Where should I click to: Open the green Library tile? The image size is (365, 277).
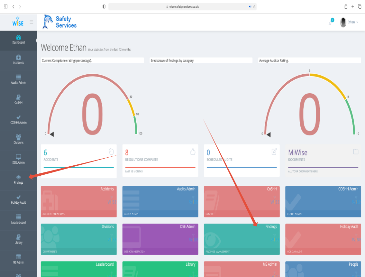click(160, 269)
